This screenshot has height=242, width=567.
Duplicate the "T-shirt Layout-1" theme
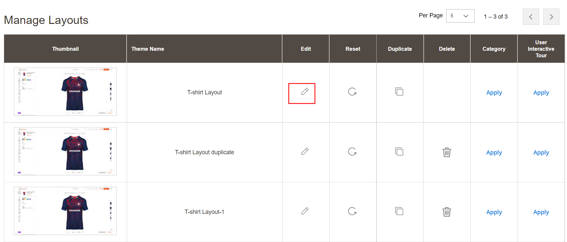pyautogui.click(x=399, y=211)
